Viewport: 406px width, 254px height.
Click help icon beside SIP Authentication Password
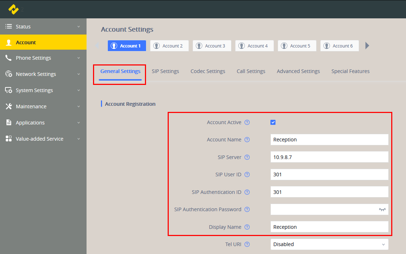[x=247, y=209]
